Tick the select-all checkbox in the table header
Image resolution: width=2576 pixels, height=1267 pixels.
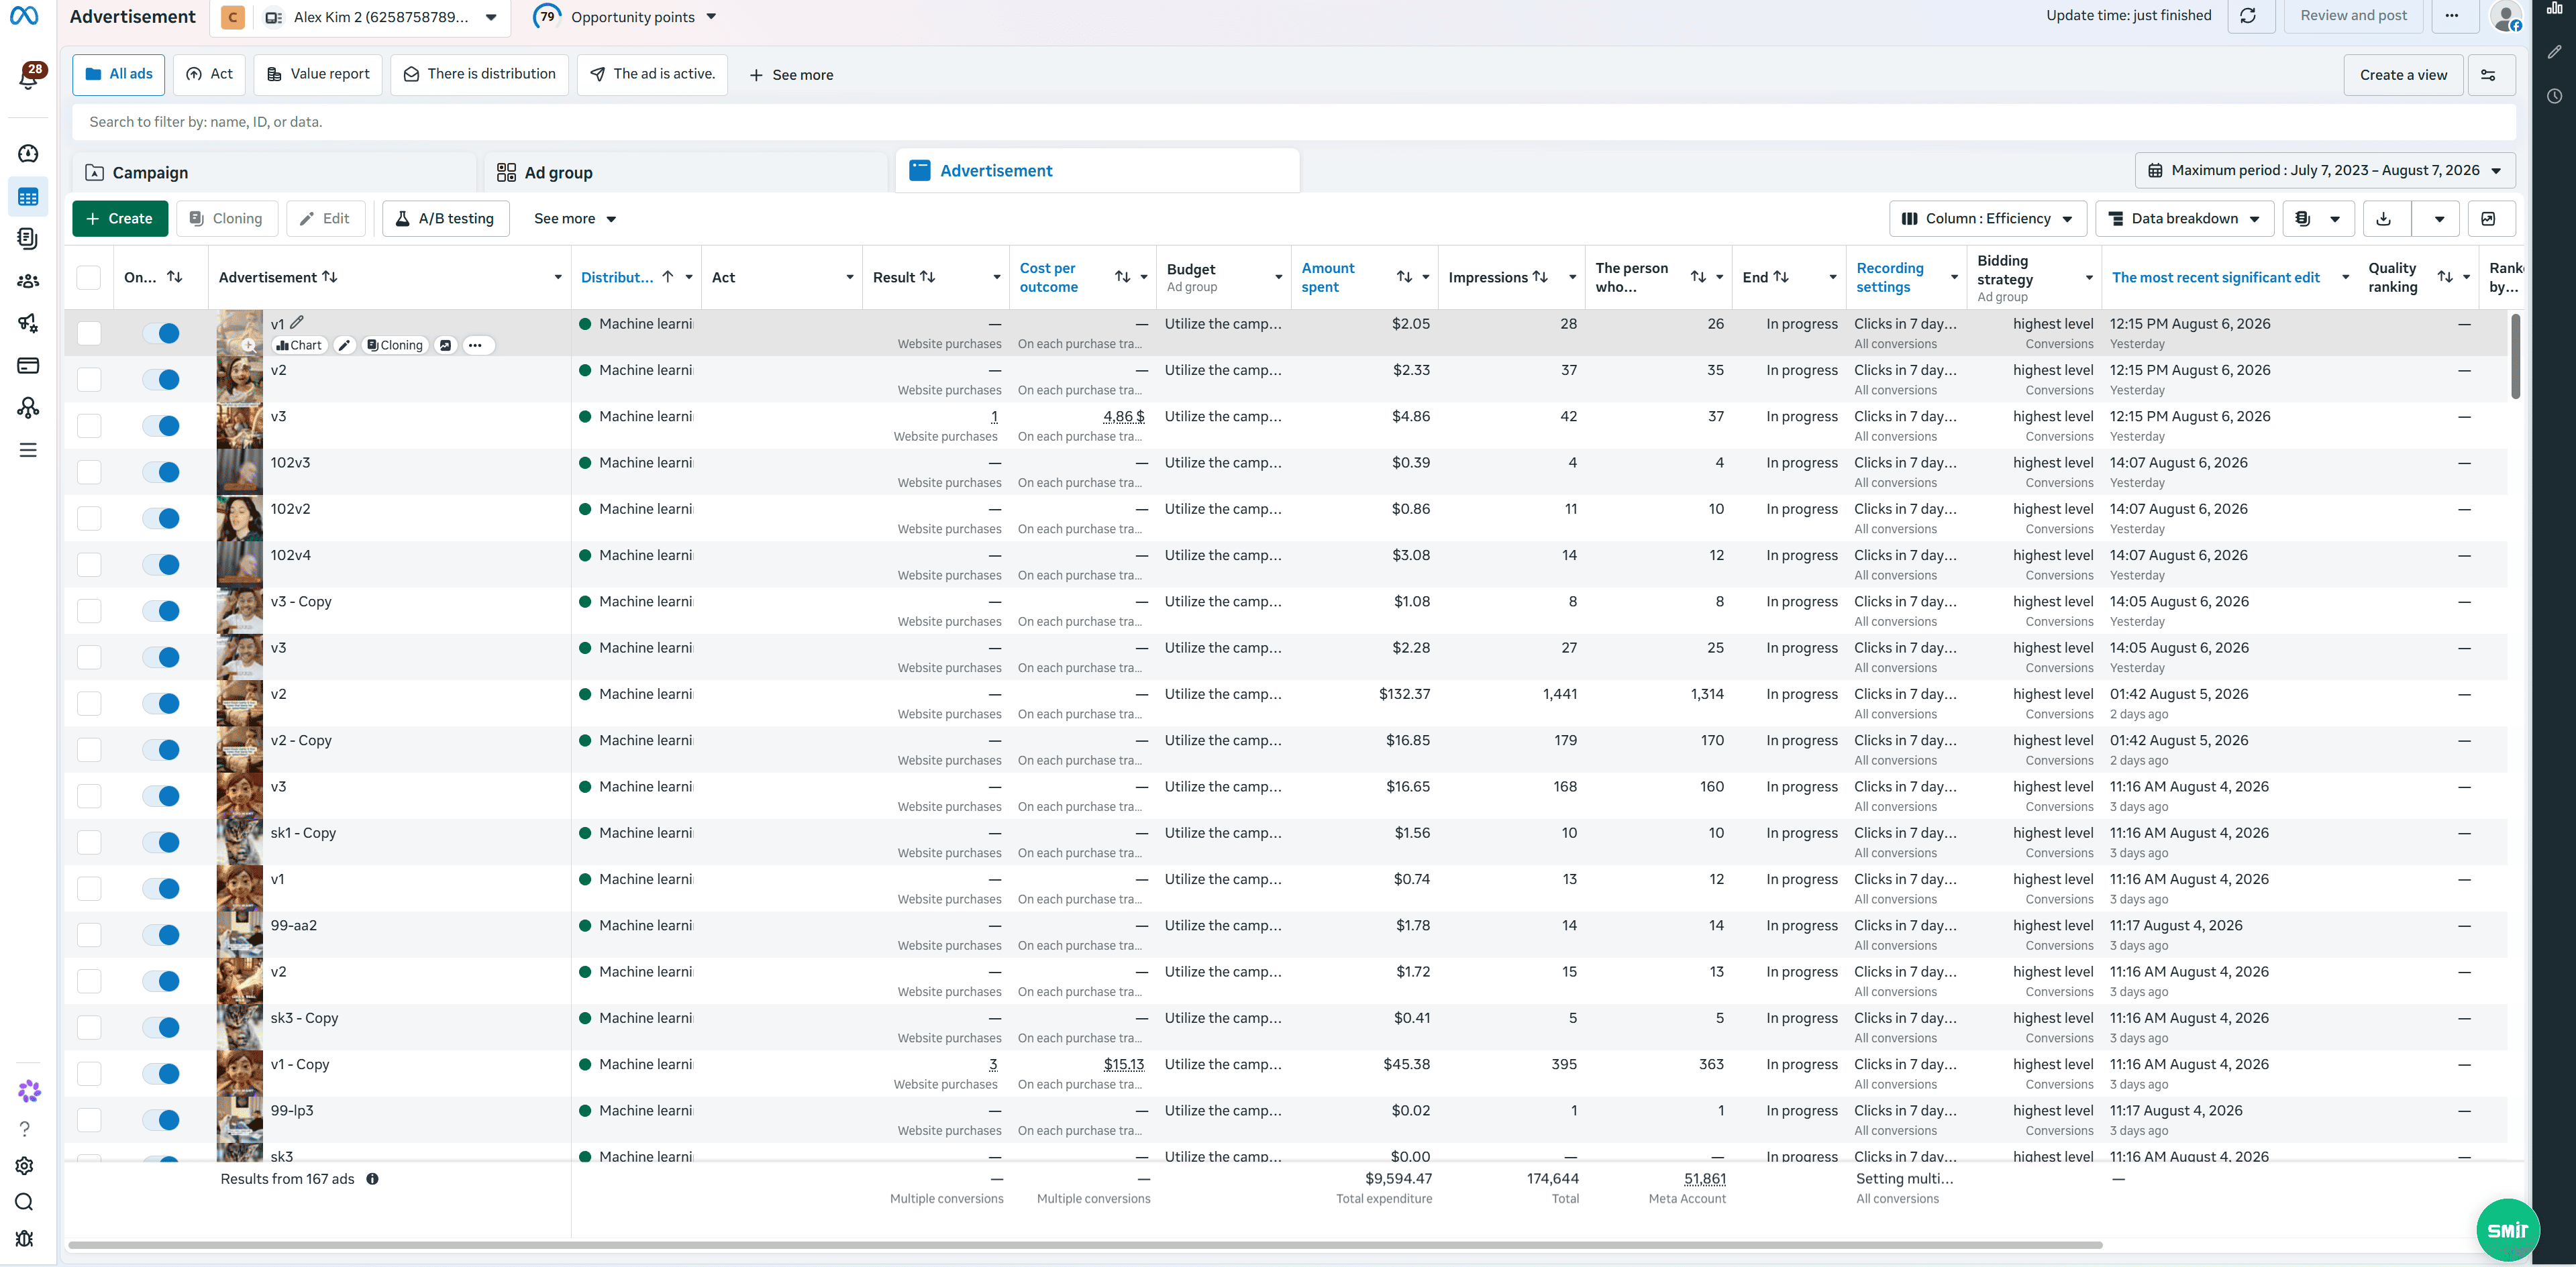pyautogui.click(x=89, y=278)
